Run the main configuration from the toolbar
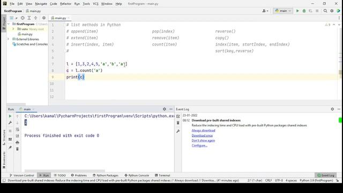This screenshot has height=193, width=343. pyautogui.click(x=297, y=11)
